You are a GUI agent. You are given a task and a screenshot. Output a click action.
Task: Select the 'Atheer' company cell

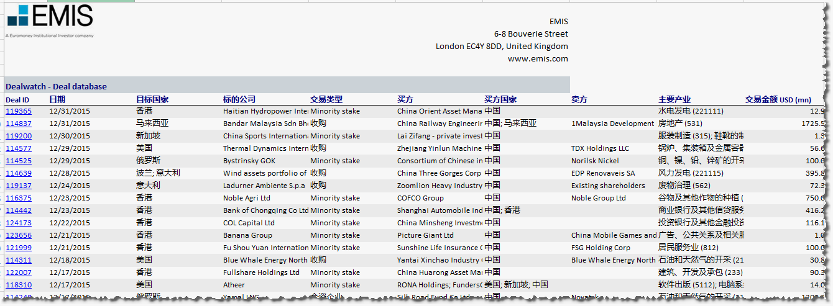234,285
